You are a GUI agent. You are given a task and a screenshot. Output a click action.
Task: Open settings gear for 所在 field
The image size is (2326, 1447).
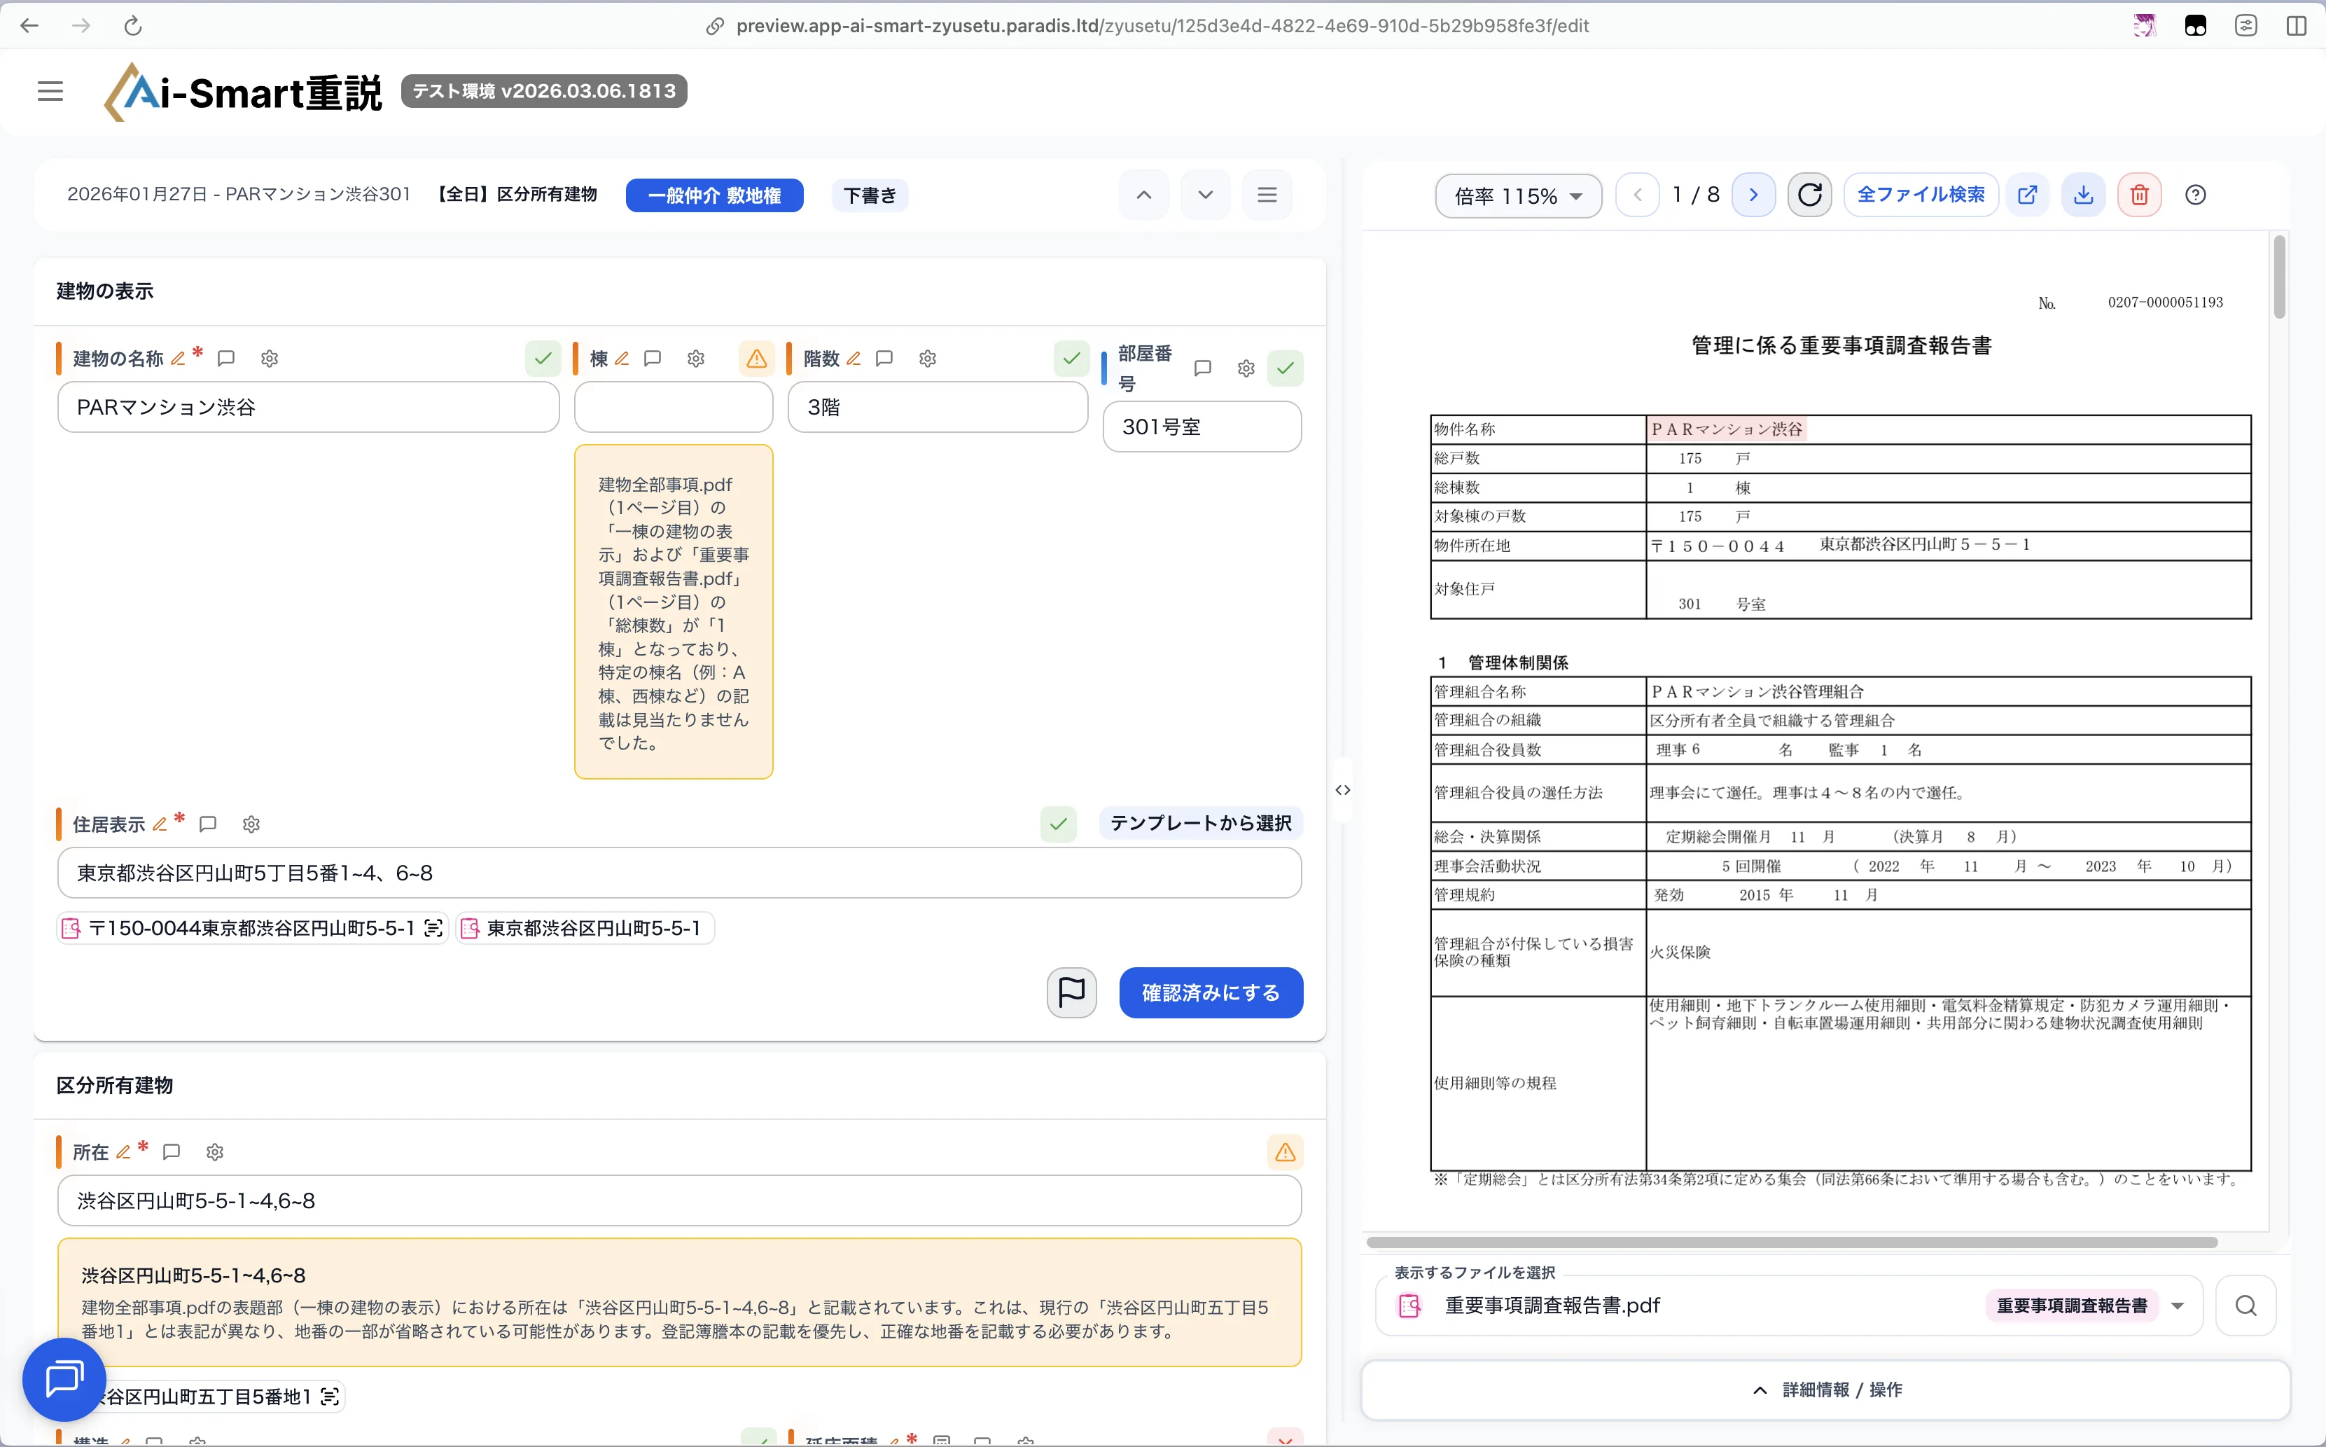(x=215, y=1151)
